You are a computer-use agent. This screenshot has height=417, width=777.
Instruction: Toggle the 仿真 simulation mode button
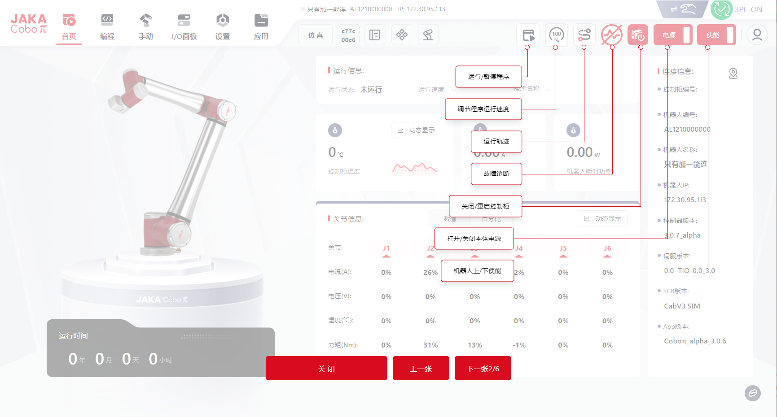point(316,35)
